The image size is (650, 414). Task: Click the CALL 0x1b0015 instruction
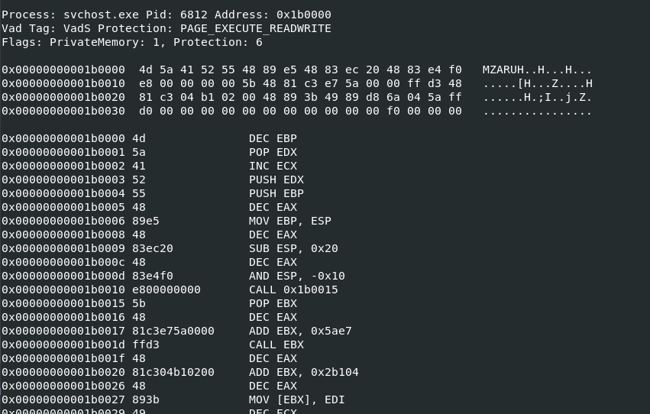[293, 289]
